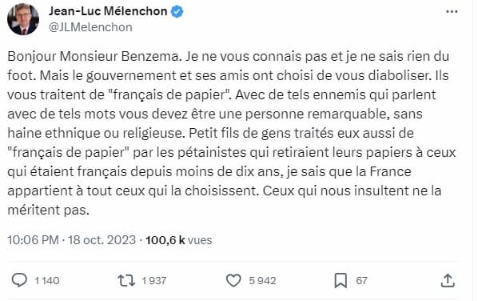Like the tweet with the heart icon

(x=233, y=280)
